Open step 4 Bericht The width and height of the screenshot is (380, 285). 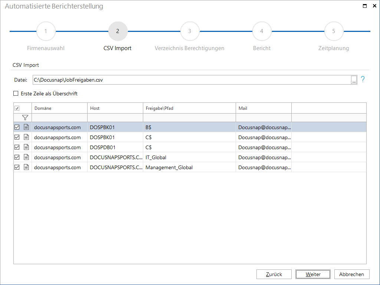point(262,31)
